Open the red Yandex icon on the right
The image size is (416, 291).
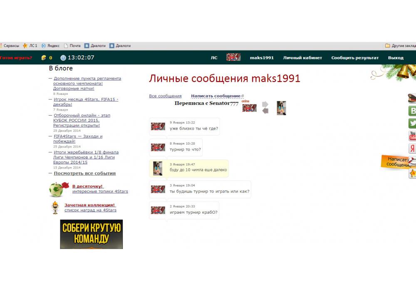(x=412, y=148)
